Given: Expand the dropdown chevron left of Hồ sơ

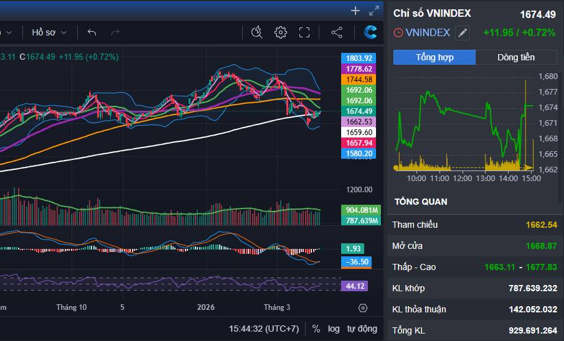Looking at the screenshot, I should [x=9, y=32].
